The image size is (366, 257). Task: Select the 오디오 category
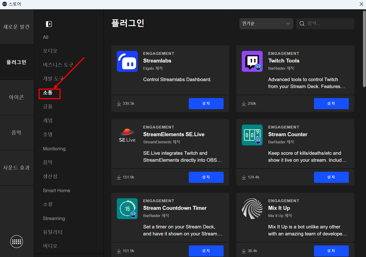click(x=50, y=51)
